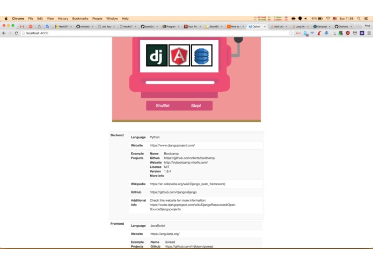Reload the localhost page
373x265 pixels.
(x=16, y=33)
